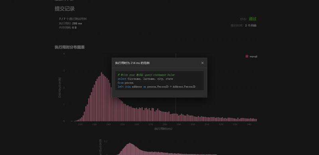The height and width of the screenshot is (155, 319).
Task: Click the last bar at chart right edge
Action: [x=256, y=120]
